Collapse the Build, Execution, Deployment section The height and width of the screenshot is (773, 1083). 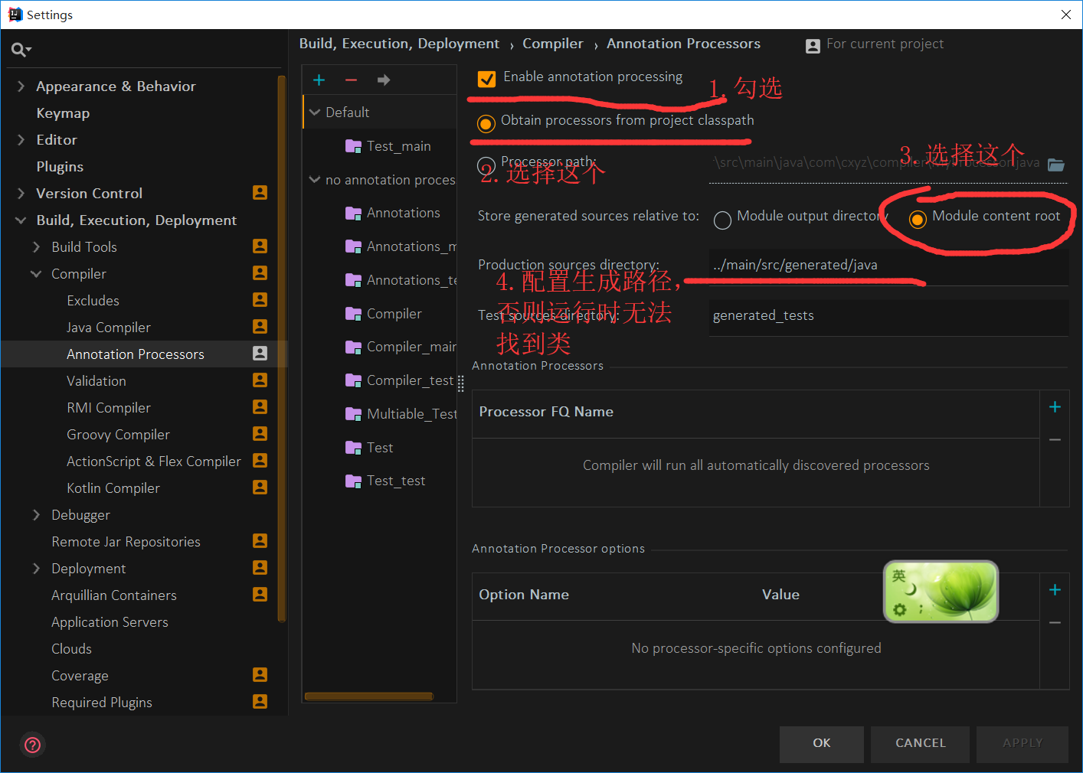tap(21, 220)
